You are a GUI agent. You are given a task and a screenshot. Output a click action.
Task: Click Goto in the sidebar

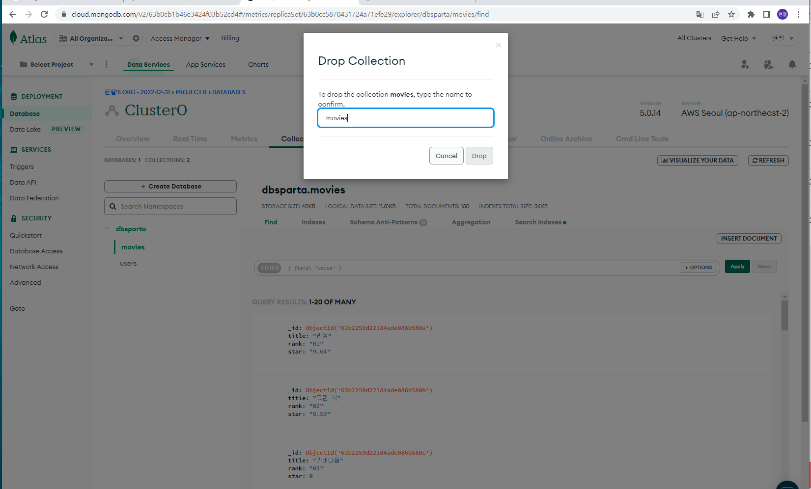tap(18, 308)
